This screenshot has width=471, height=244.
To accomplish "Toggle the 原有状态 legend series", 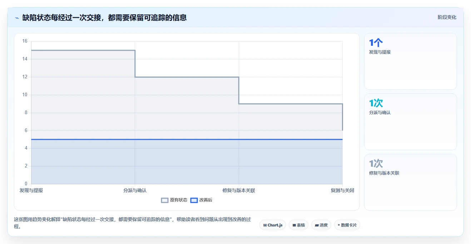I will pos(174,200).
